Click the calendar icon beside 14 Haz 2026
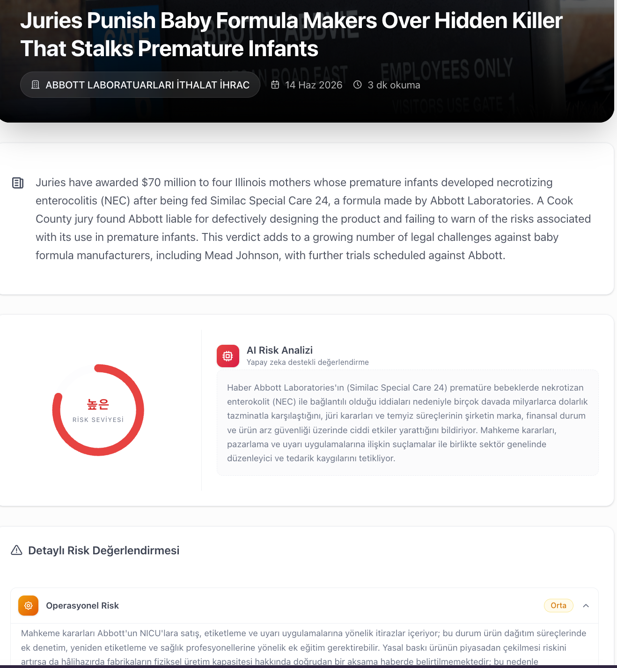 (275, 85)
